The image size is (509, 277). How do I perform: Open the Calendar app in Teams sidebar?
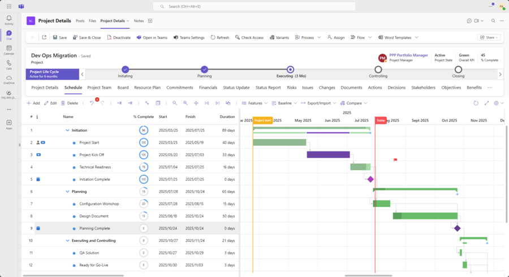point(9,49)
